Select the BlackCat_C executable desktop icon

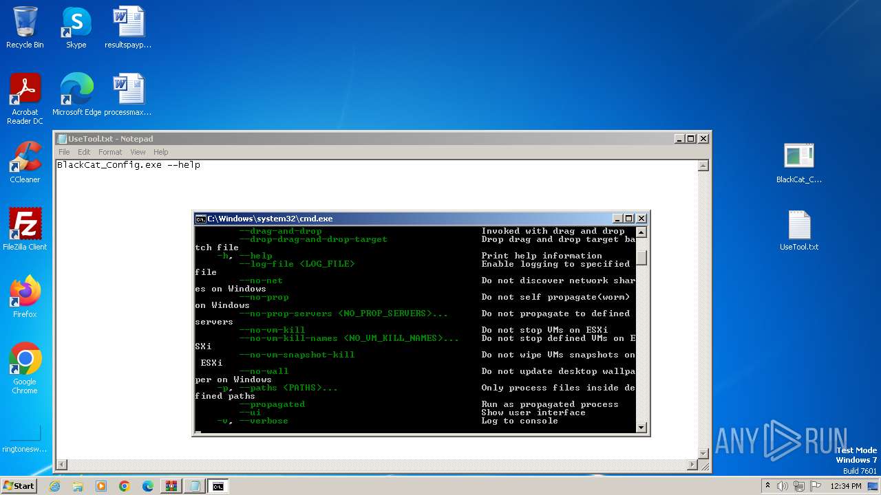click(x=799, y=163)
